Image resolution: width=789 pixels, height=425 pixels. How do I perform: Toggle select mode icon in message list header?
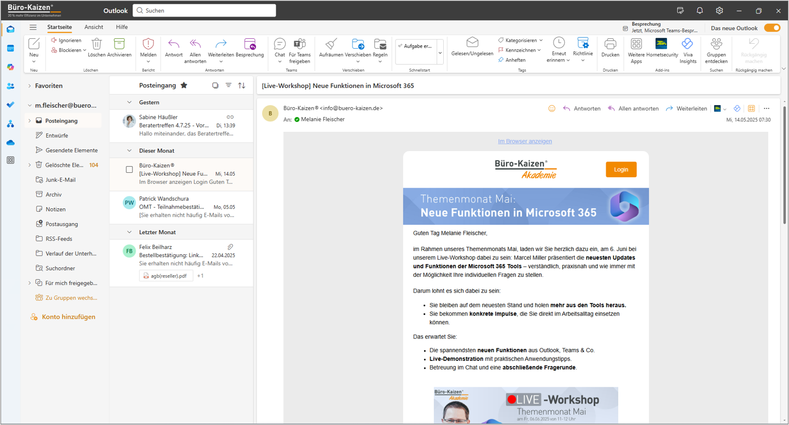click(215, 85)
